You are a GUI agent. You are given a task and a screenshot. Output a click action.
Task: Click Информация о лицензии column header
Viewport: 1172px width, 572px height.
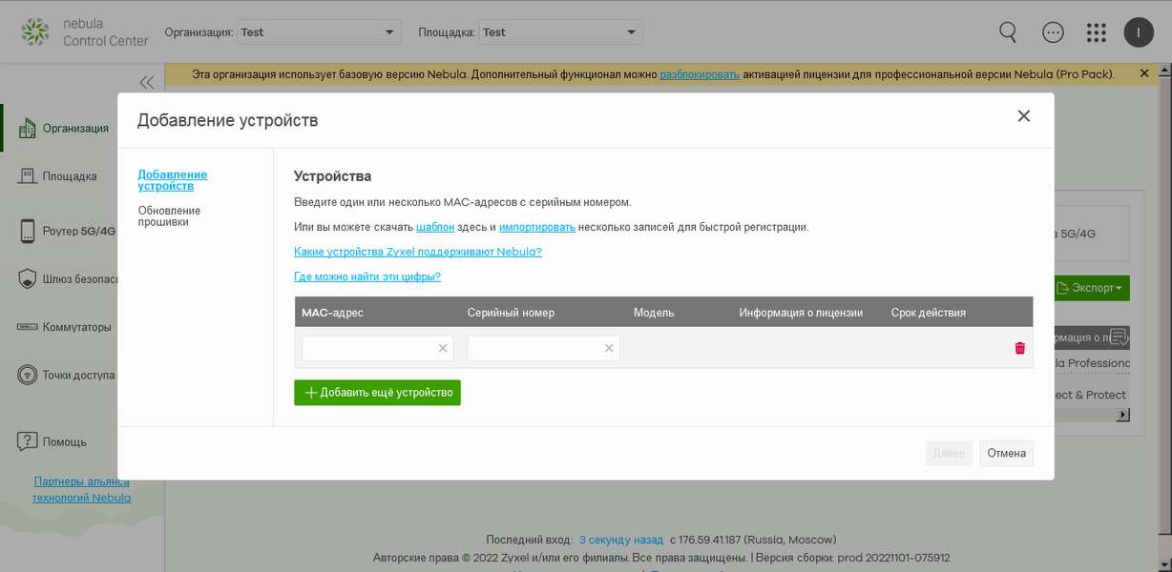[x=801, y=312]
